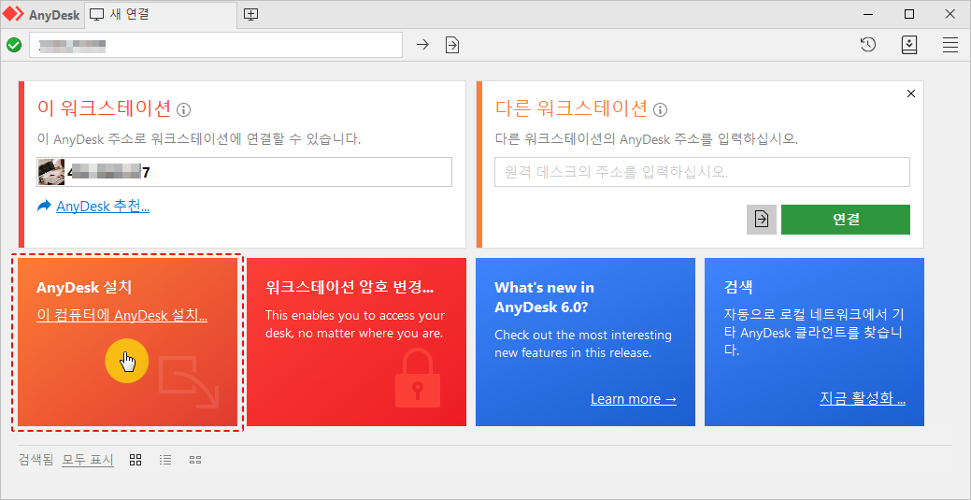Click the AnyDesk 설치 tile heading
971x500 pixels.
84,288
